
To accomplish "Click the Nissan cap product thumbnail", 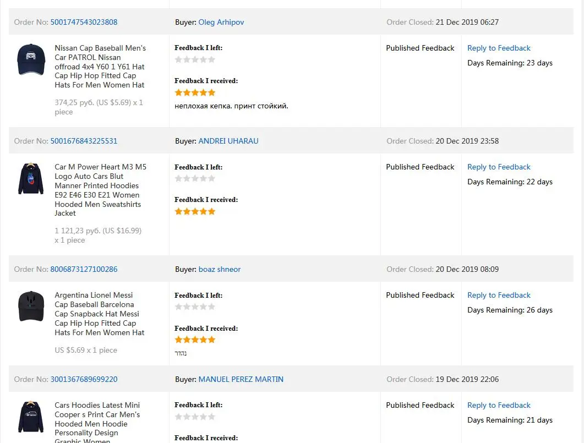I will 31,59.
